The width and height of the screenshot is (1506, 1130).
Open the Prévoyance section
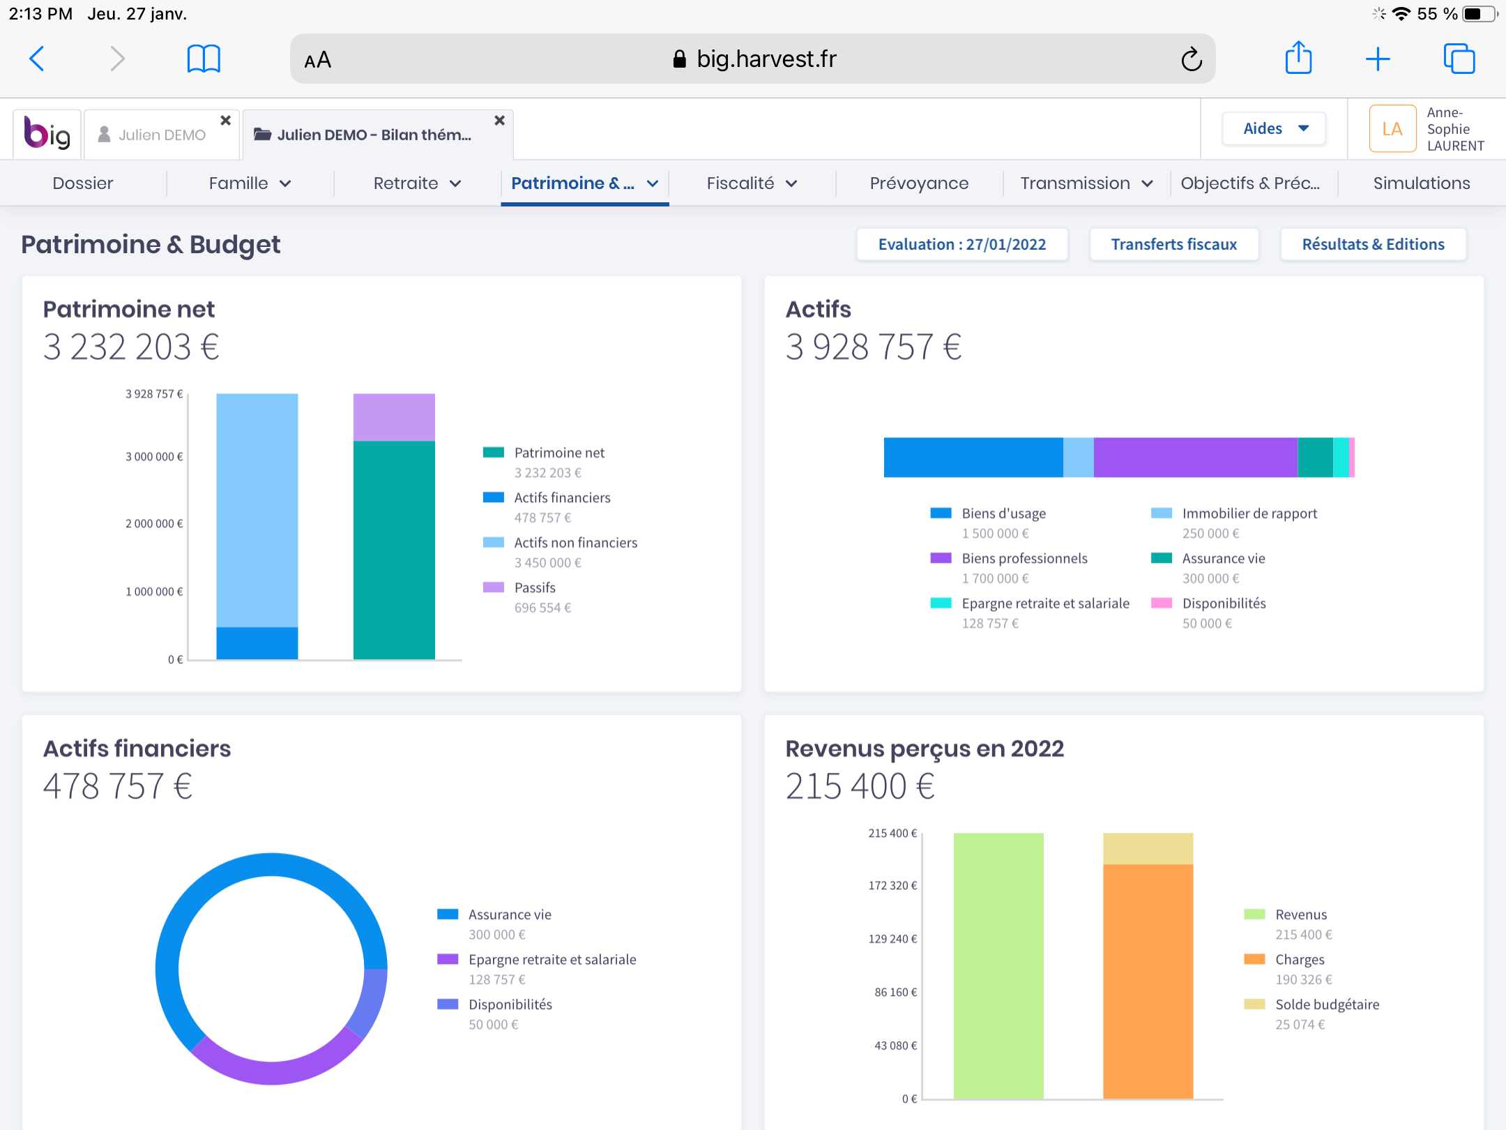click(x=919, y=183)
